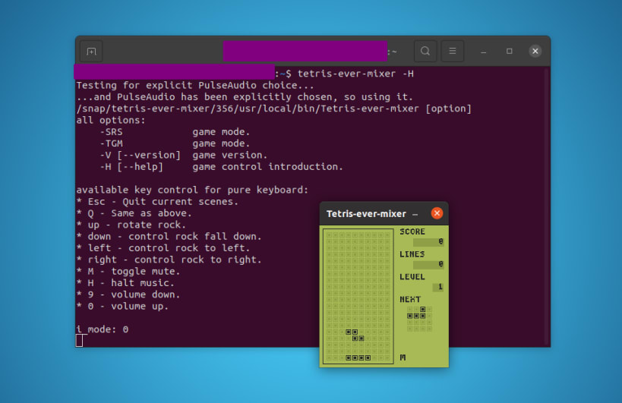The image size is (622, 403).
Task: Maximize the terminal window
Action: pos(510,51)
